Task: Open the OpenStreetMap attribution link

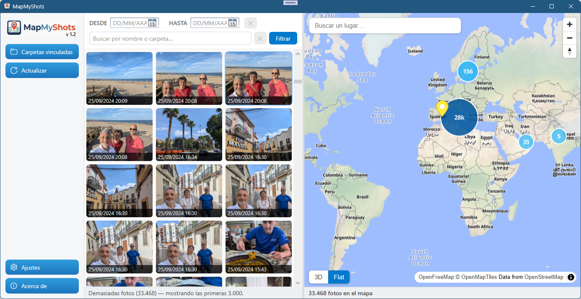Action: (544, 277)
